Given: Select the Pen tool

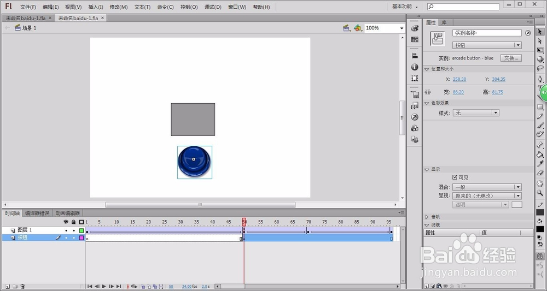Looking at the screenshot, I should [540, 79].
